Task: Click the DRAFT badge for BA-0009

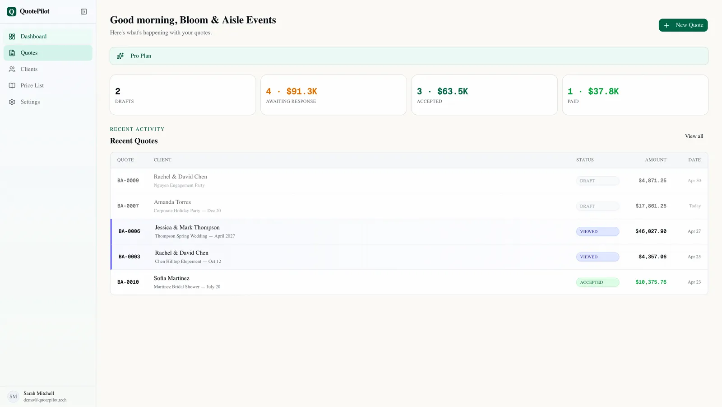Action: coord(597,181)
